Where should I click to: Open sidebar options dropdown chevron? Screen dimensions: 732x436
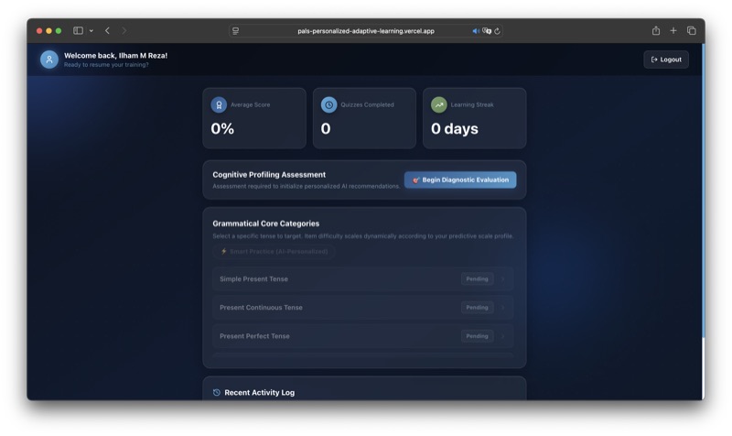[91, 31]
